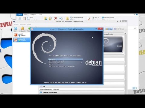
Task: Click the Paste clipboard icon in Explorer ribbon
Action: (x=24, y=18)
